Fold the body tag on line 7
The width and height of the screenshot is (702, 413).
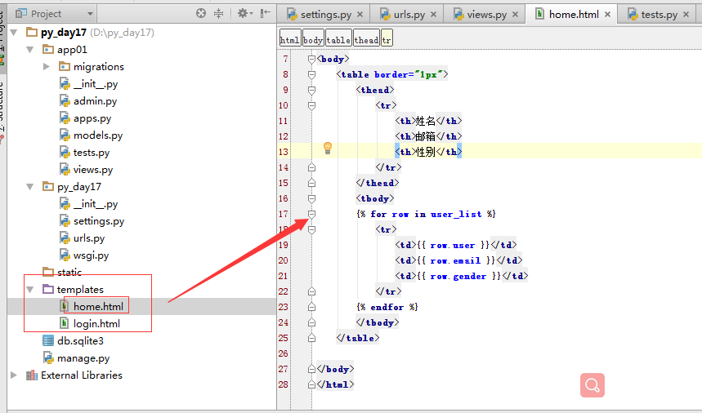click(x=311, y=59)
